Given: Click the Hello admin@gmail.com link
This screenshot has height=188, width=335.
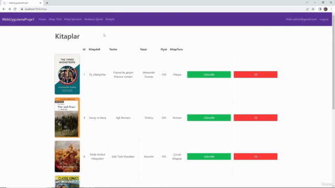Looking at the screenshot, I should pos(301,19).
